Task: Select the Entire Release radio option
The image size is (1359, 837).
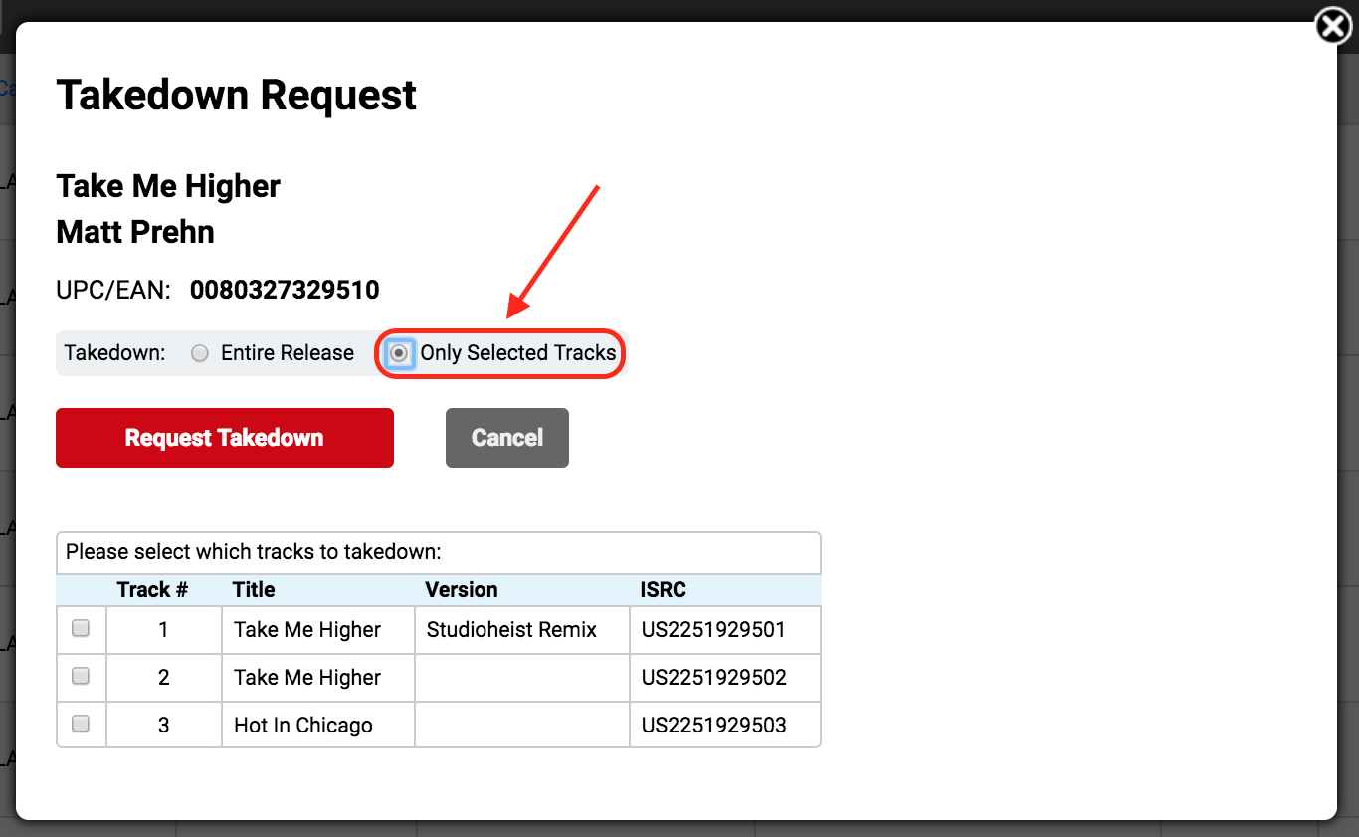Action: point(200,353)
